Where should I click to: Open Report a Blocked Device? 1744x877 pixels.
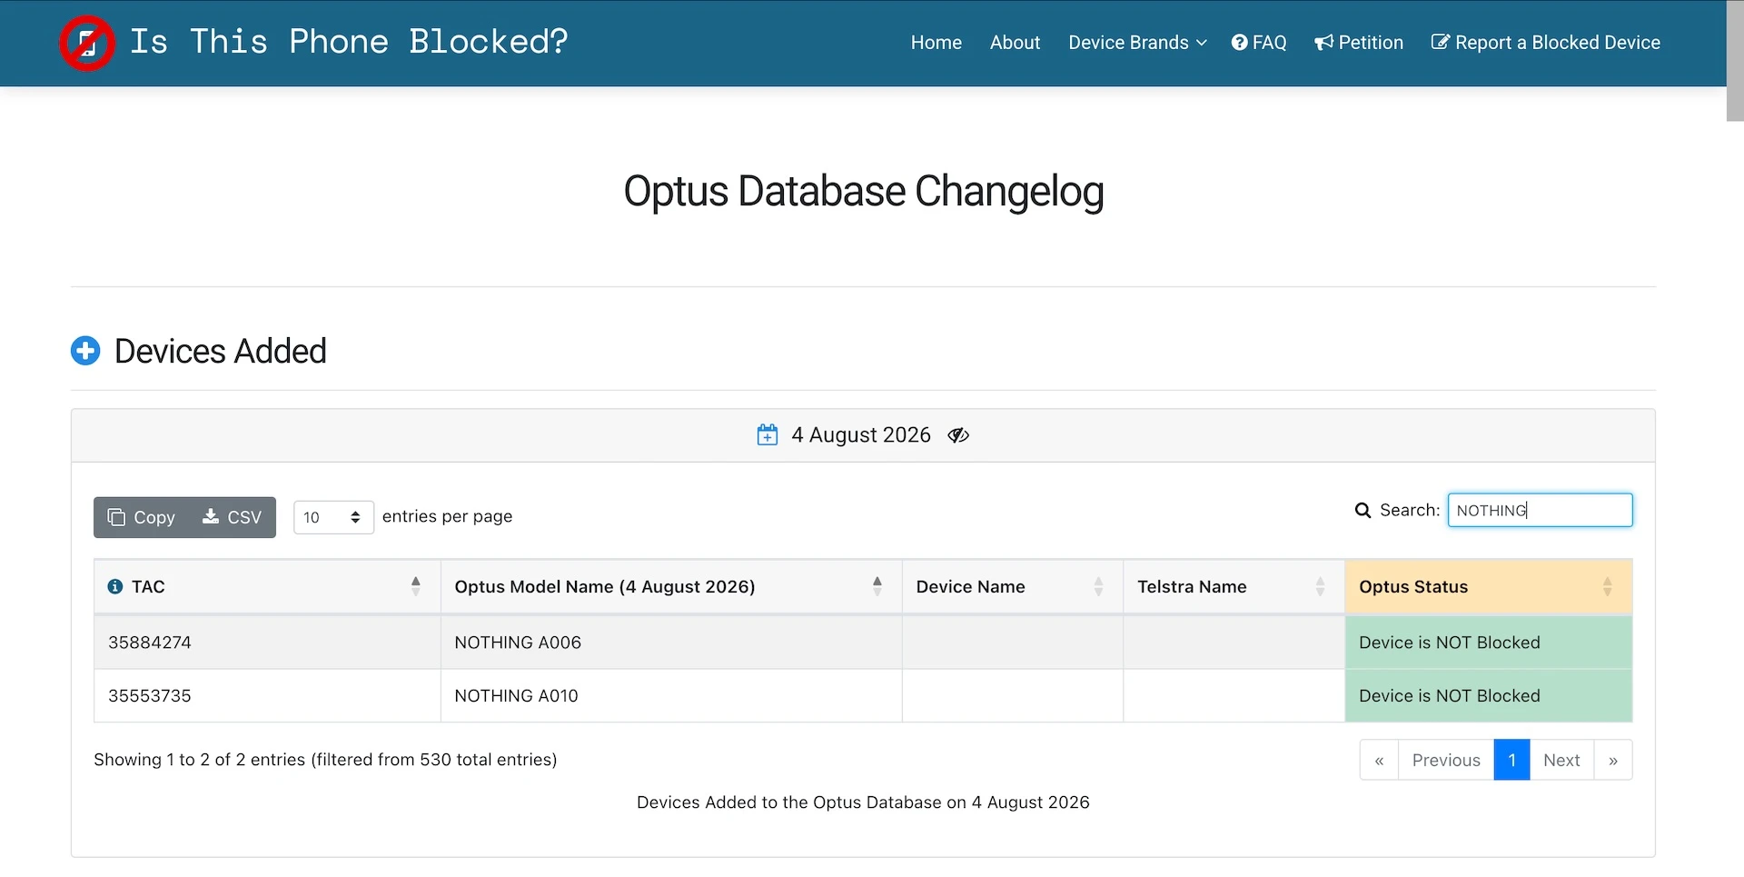[1546, 43]
